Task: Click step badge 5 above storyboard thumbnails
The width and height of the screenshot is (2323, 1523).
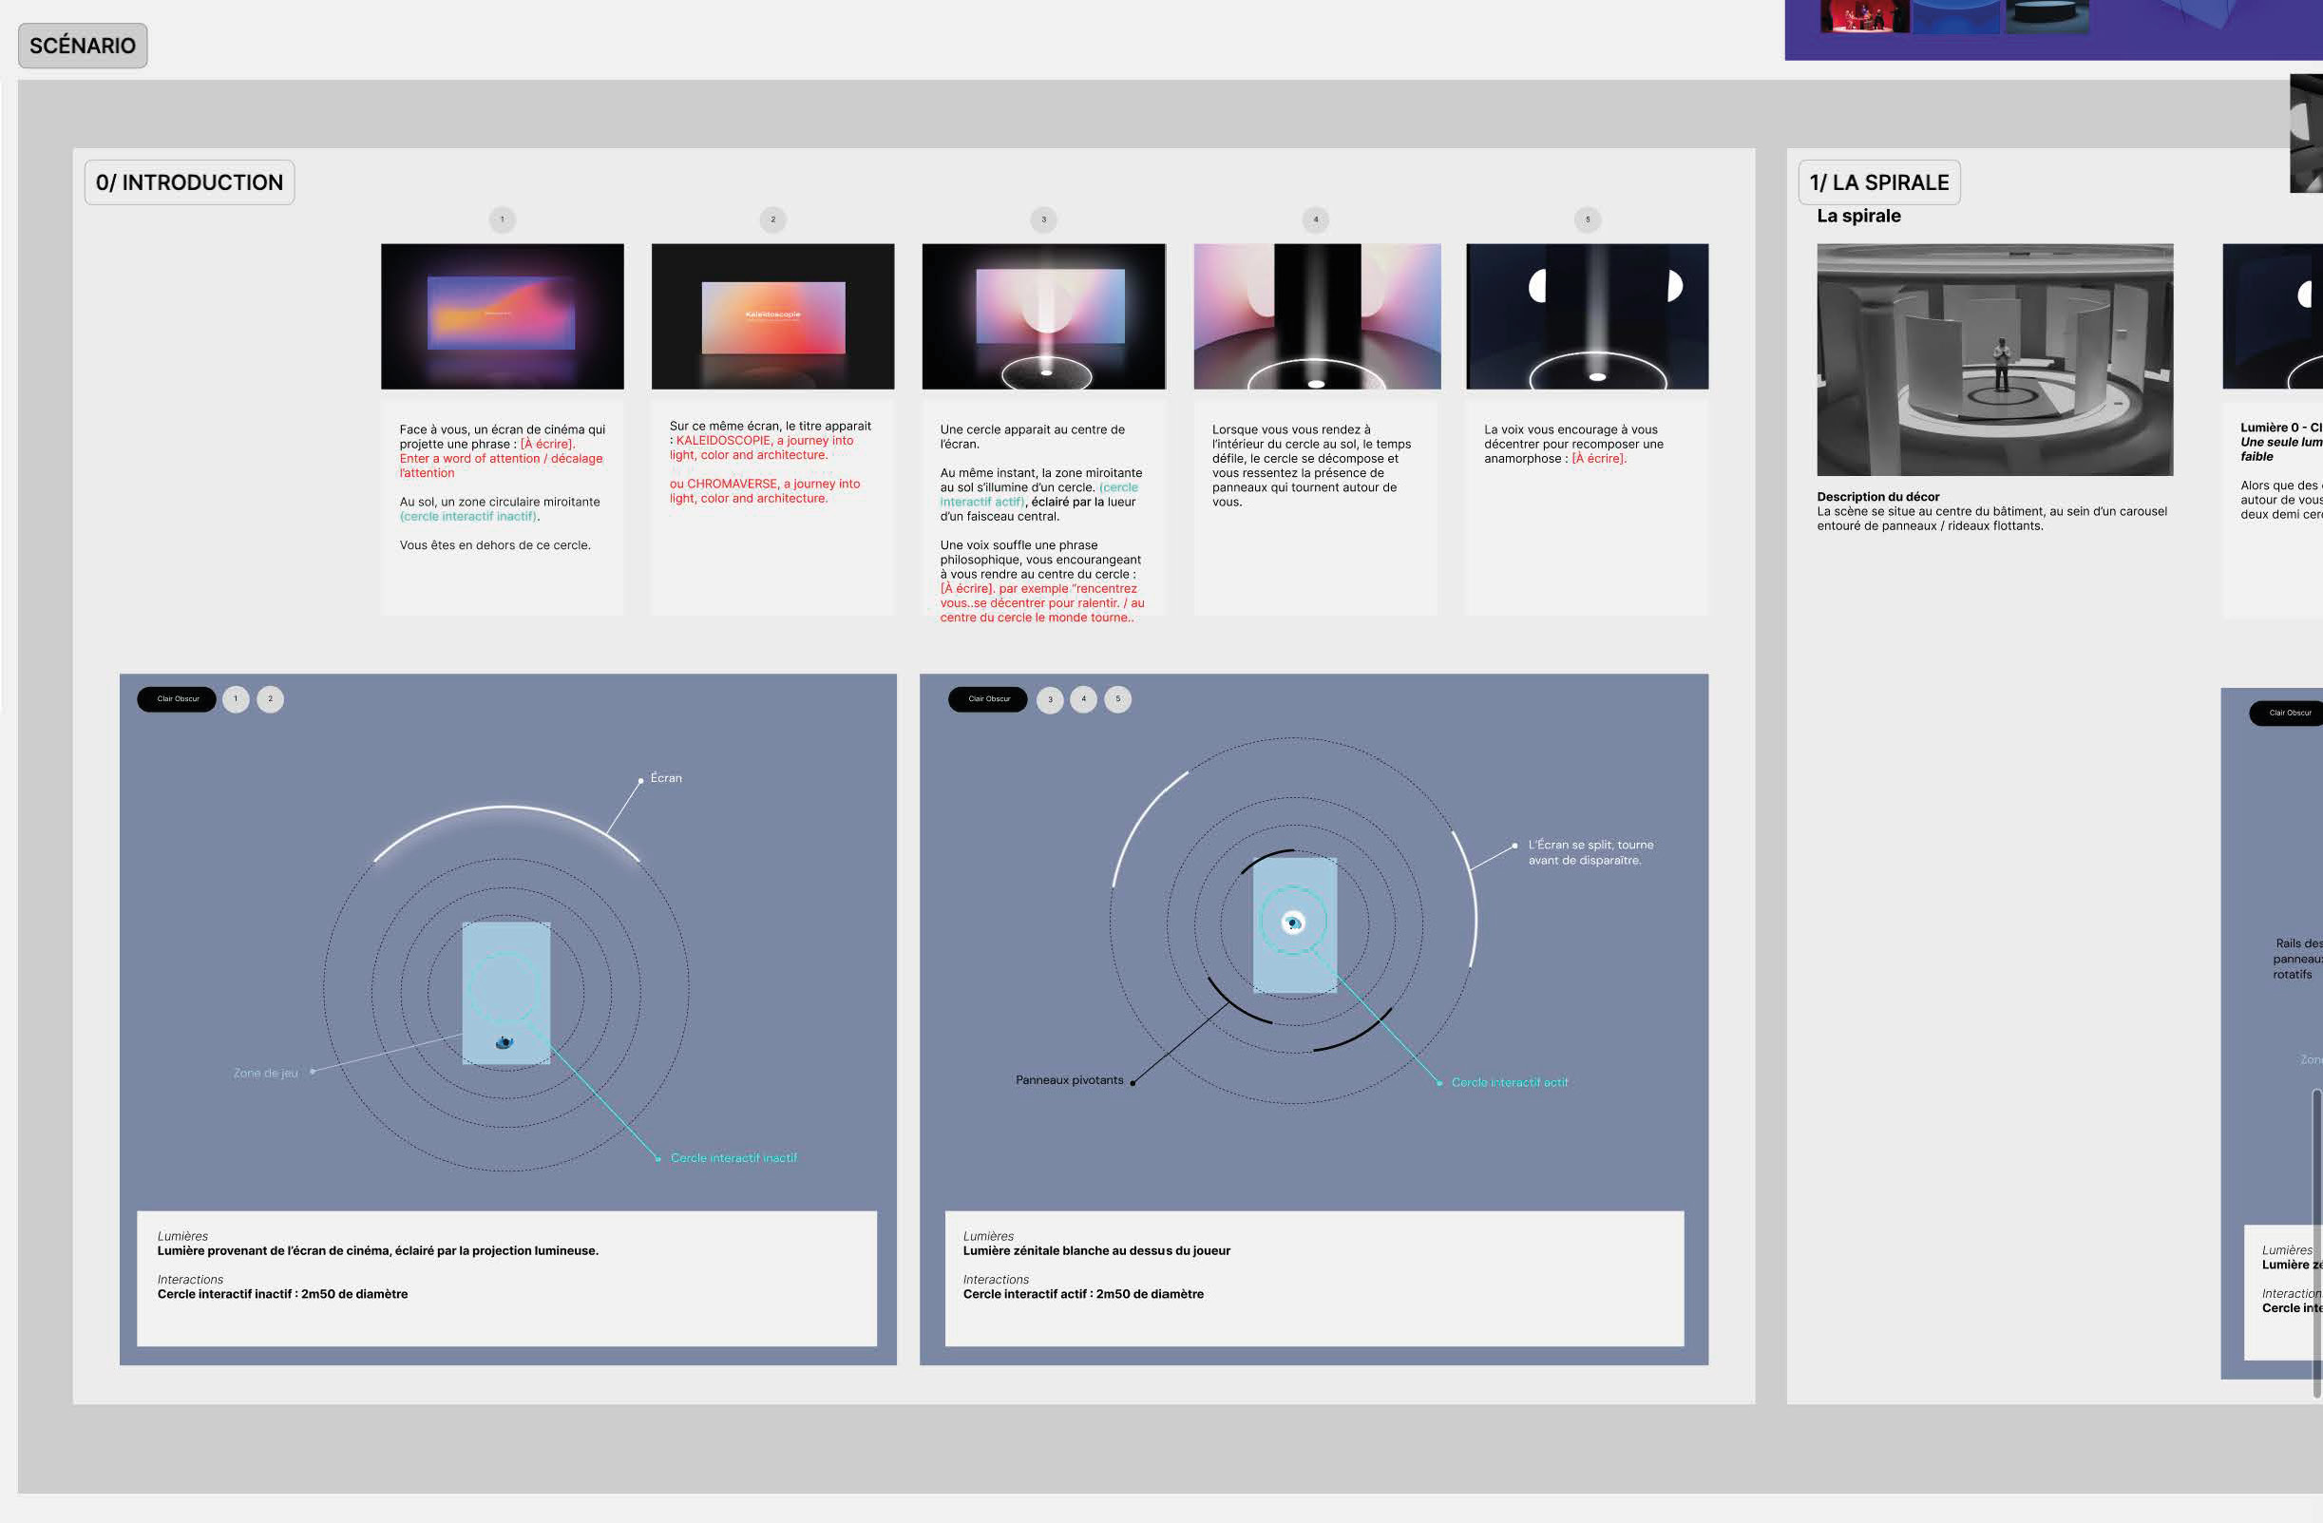Action: point(1587,219)
